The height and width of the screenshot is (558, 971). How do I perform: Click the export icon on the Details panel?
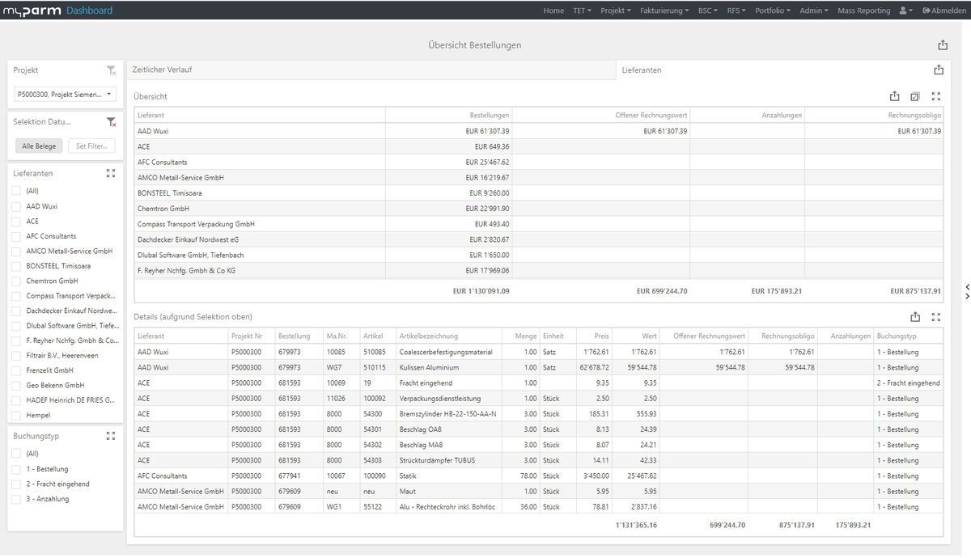click(915, 316)
